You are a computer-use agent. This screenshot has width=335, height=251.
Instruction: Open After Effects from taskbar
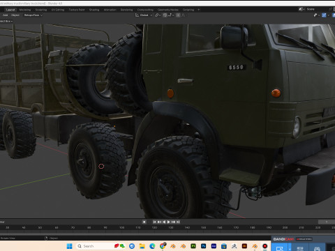tap(214, 246)
